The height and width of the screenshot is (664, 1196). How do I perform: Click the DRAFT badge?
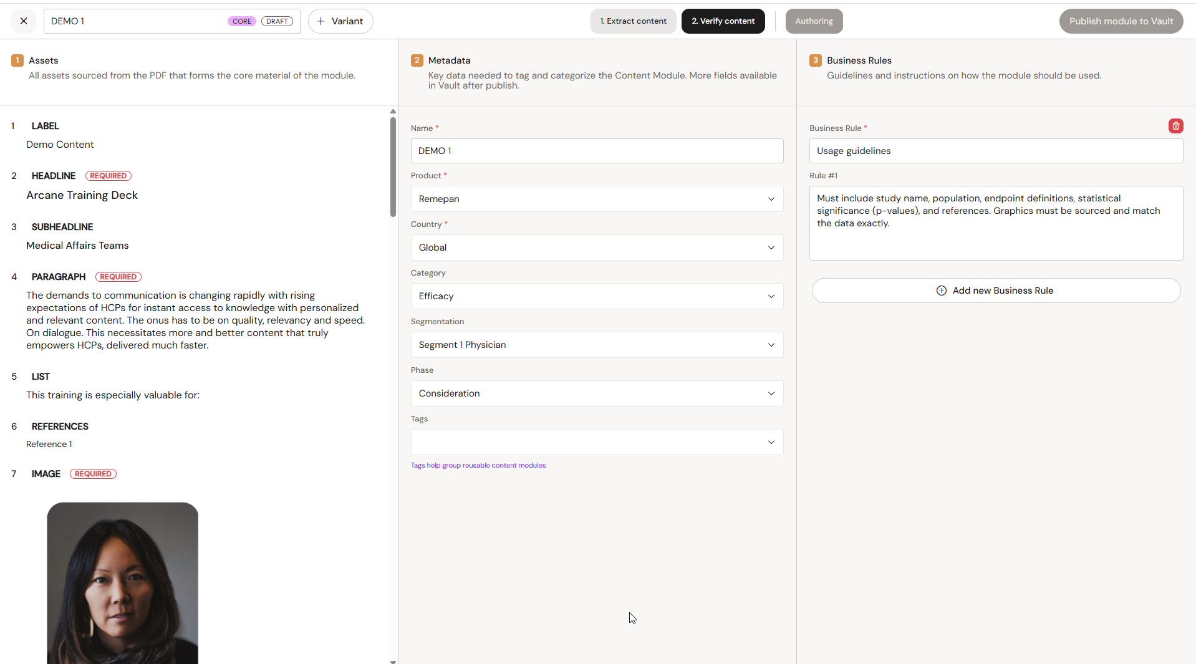click(277, 21)
